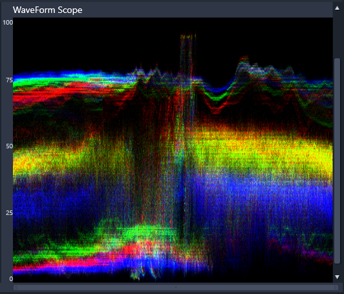Screen dimensions: 344x294
Task: Click the 100 level axis label
Action: tap(8, 23)
